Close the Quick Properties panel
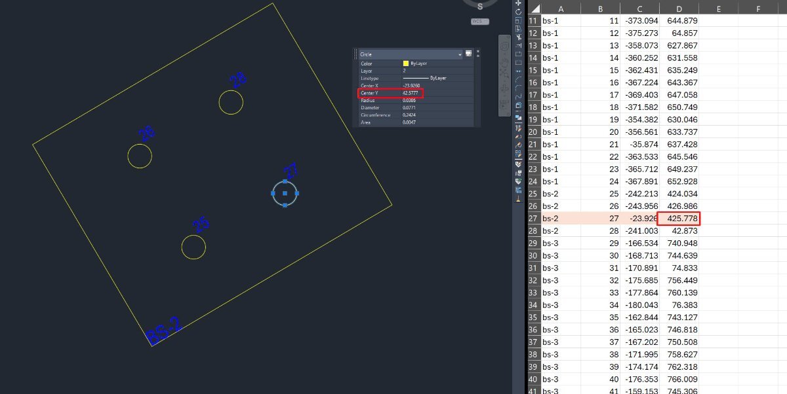787x394 pixels. coord(478,51)
